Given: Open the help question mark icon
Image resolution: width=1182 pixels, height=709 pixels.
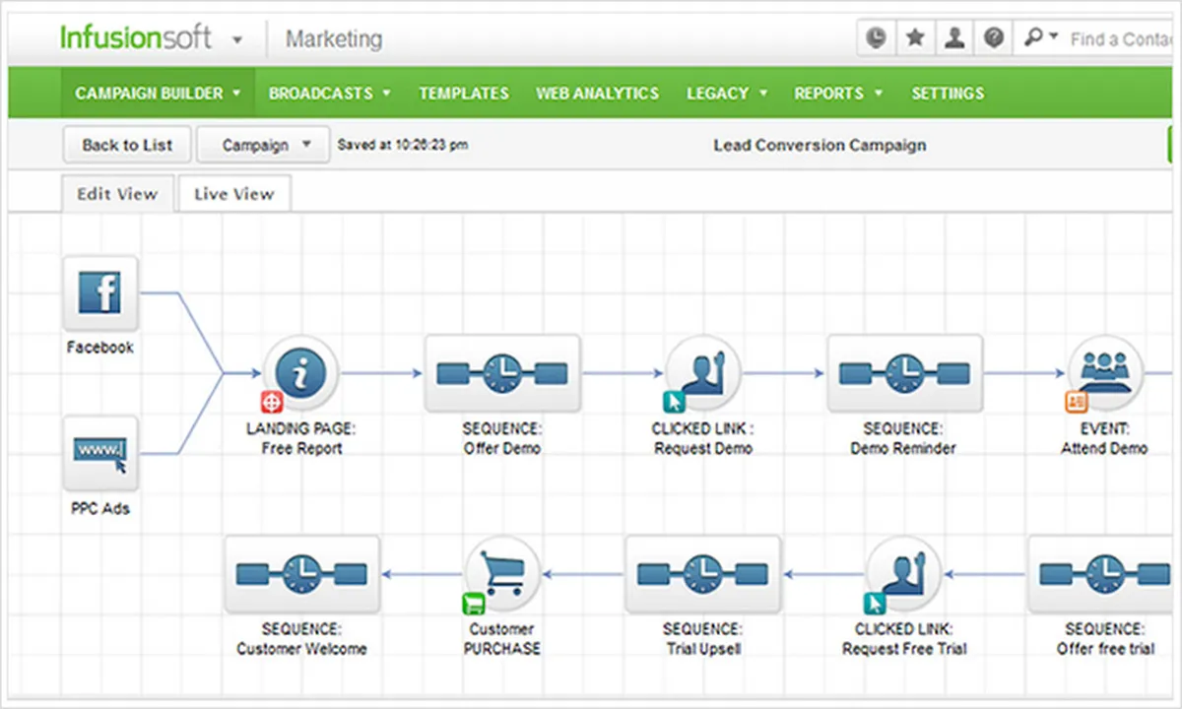Looking at the screenshot, I should (x=995, y=38).
